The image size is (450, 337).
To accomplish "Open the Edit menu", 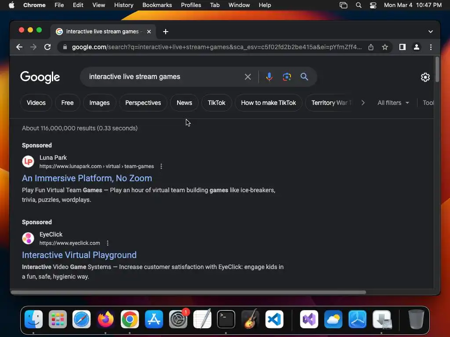I will (x=78, y=5).
